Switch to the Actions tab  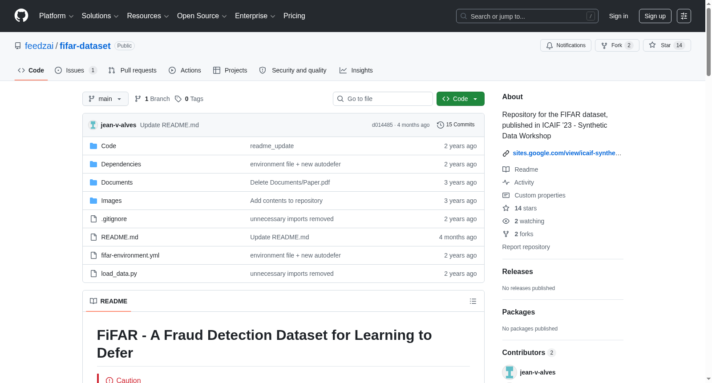tap(185, 70)
